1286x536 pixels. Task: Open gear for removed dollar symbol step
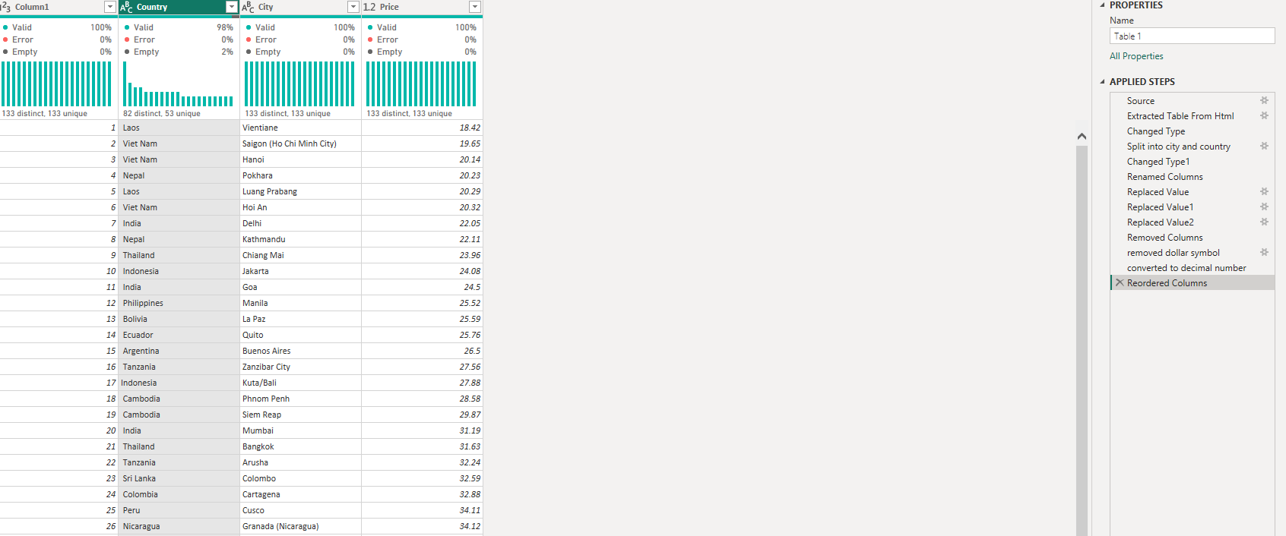point(1265,252)
